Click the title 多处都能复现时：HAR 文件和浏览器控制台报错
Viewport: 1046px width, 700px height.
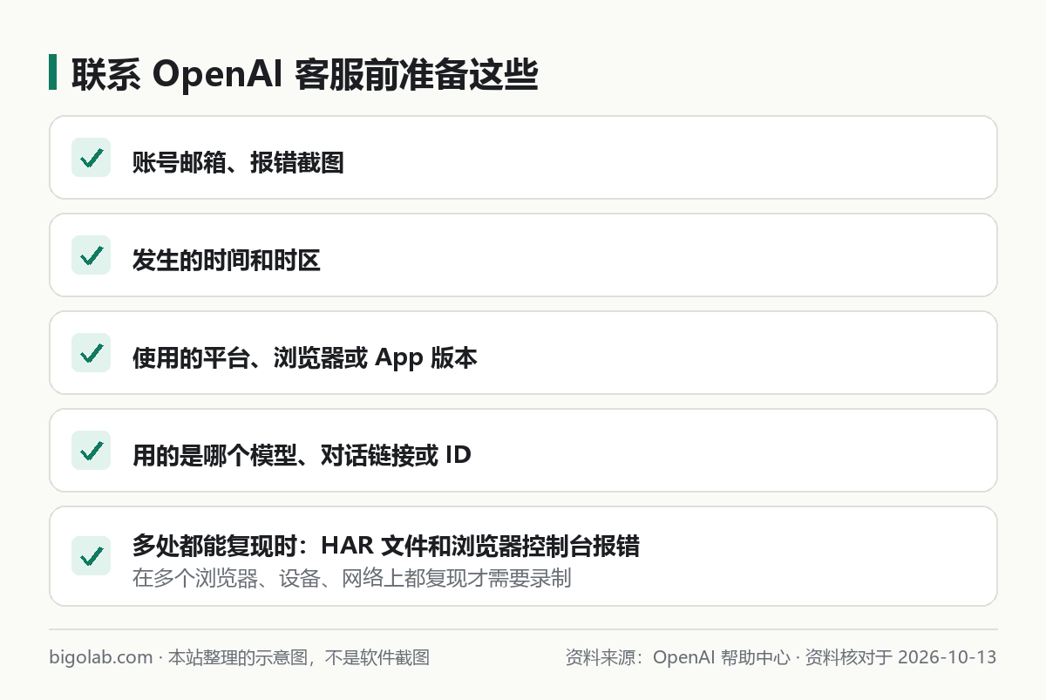coord(386,547)
